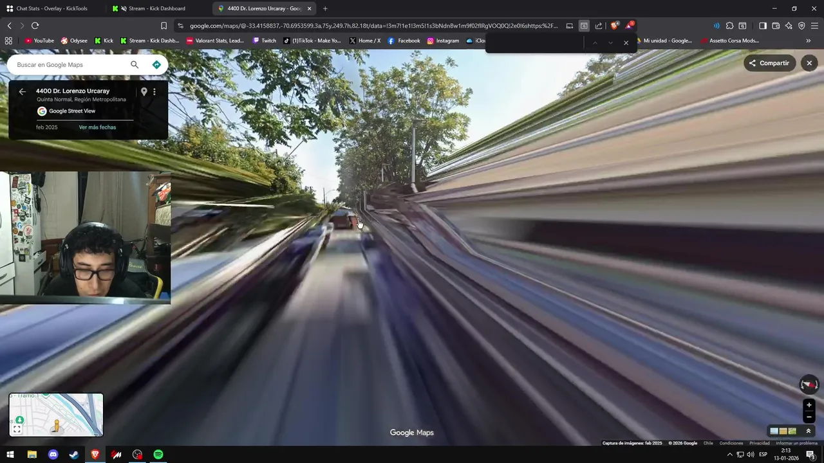Open Discord from the taskbar
Screen dimensions: 824x463
53,455
